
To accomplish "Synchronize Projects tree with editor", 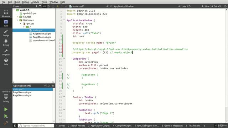I will click(45, 6).
